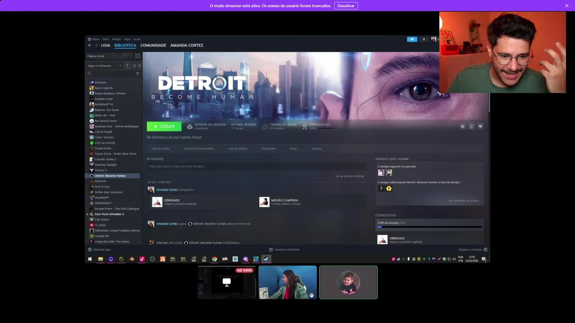Click the Página Inicial library home button
The width and height of the screenshot is (575, 323).
[x=109, y=56]
